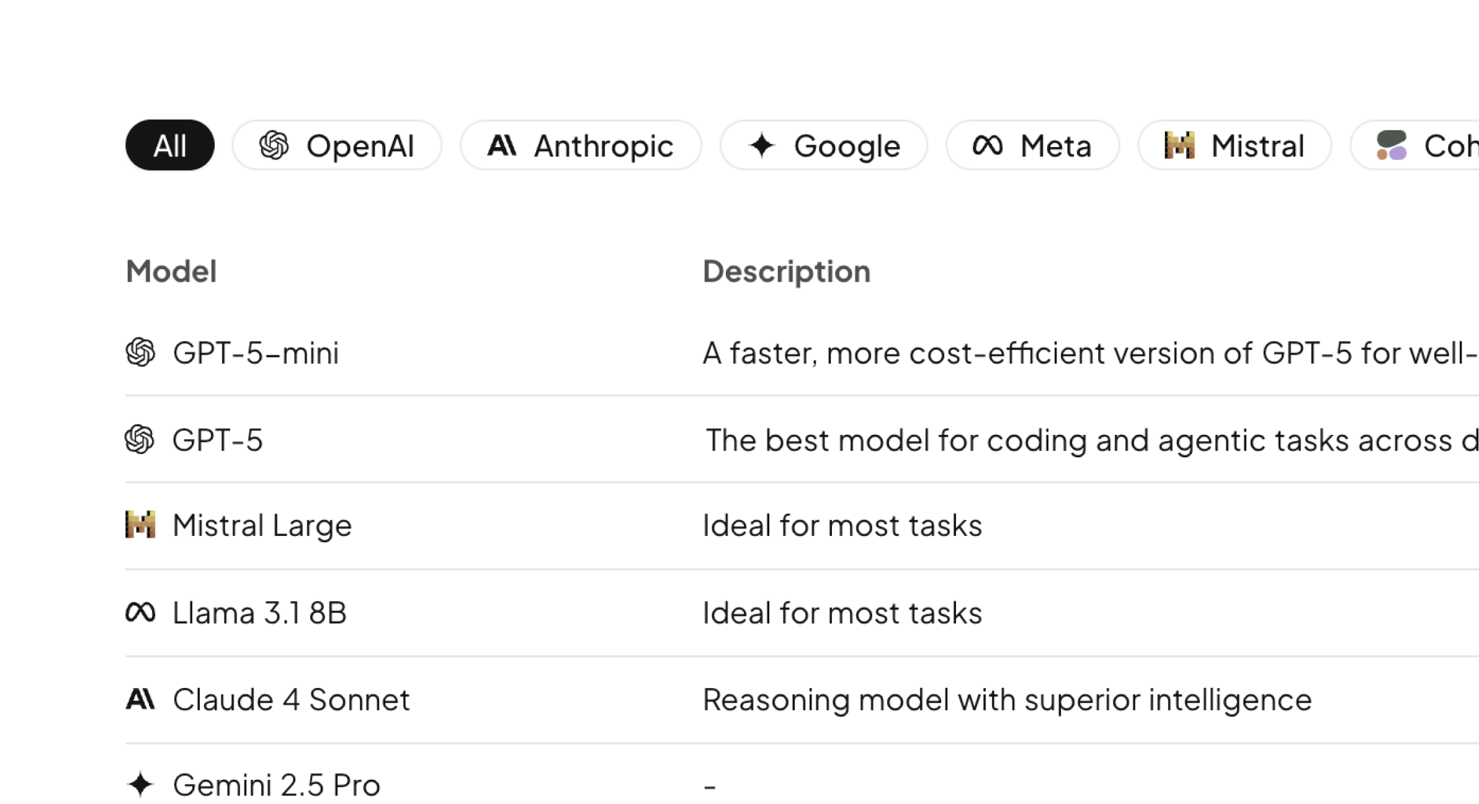Open Gemini 2.5 Pro model entry
Viewport: 1479px width, 804px height.
(276, 785)
